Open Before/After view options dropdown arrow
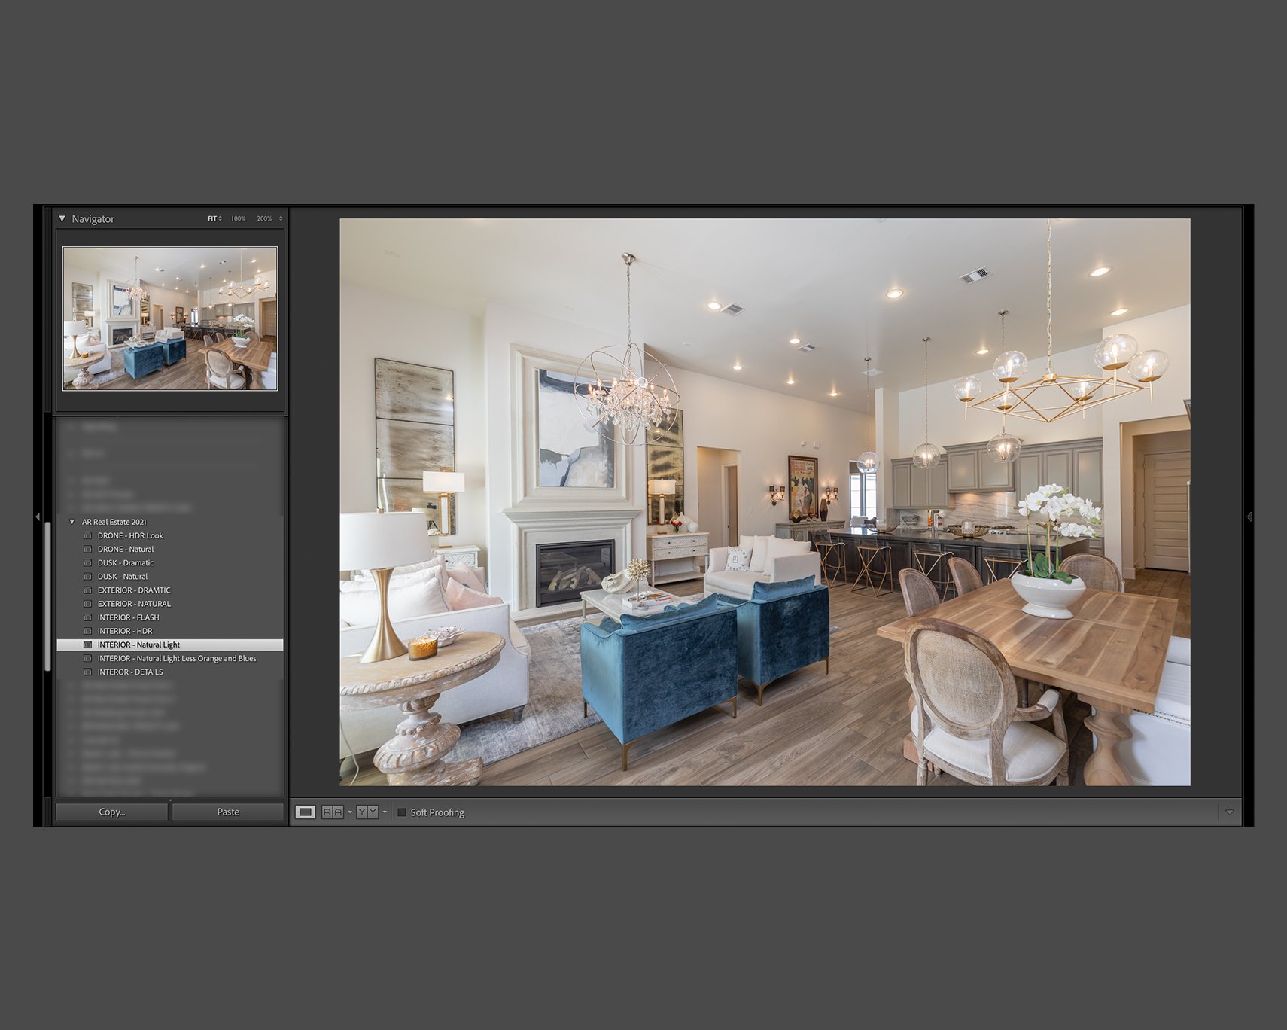 385,812
